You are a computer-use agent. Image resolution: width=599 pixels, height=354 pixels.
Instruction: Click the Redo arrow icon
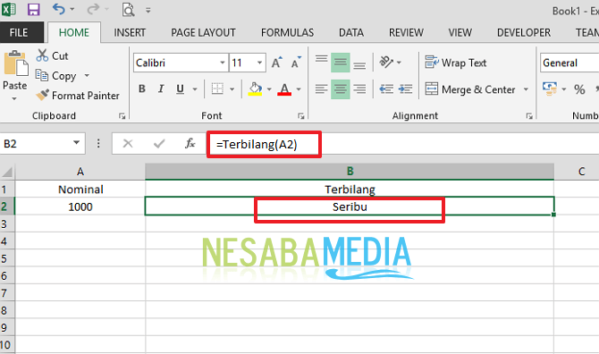coord(93,9)
